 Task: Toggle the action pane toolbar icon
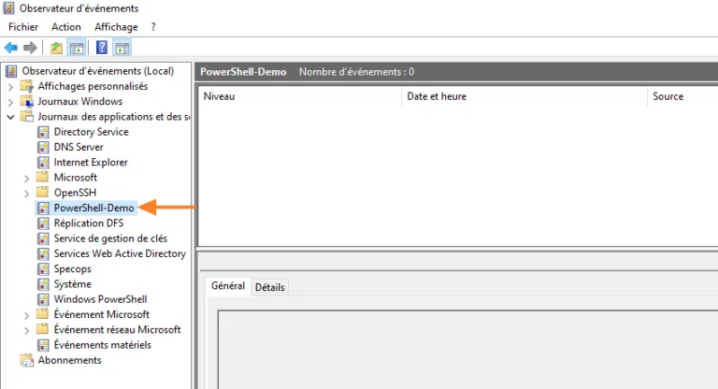122,48
